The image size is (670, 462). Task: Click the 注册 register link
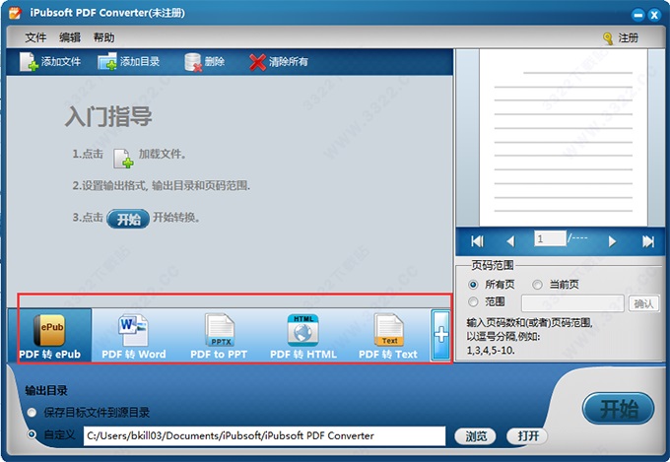[629, 38]
